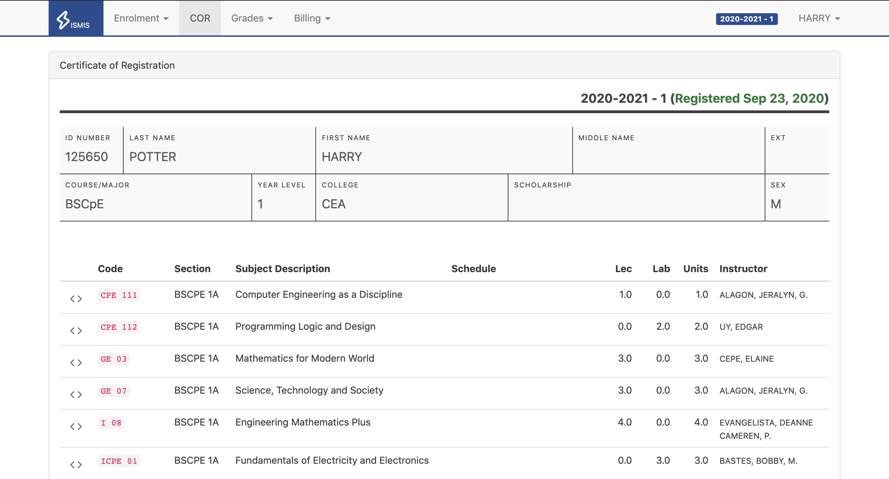Click the Registered Sep 23, 2020 text

tap(749, 98)
